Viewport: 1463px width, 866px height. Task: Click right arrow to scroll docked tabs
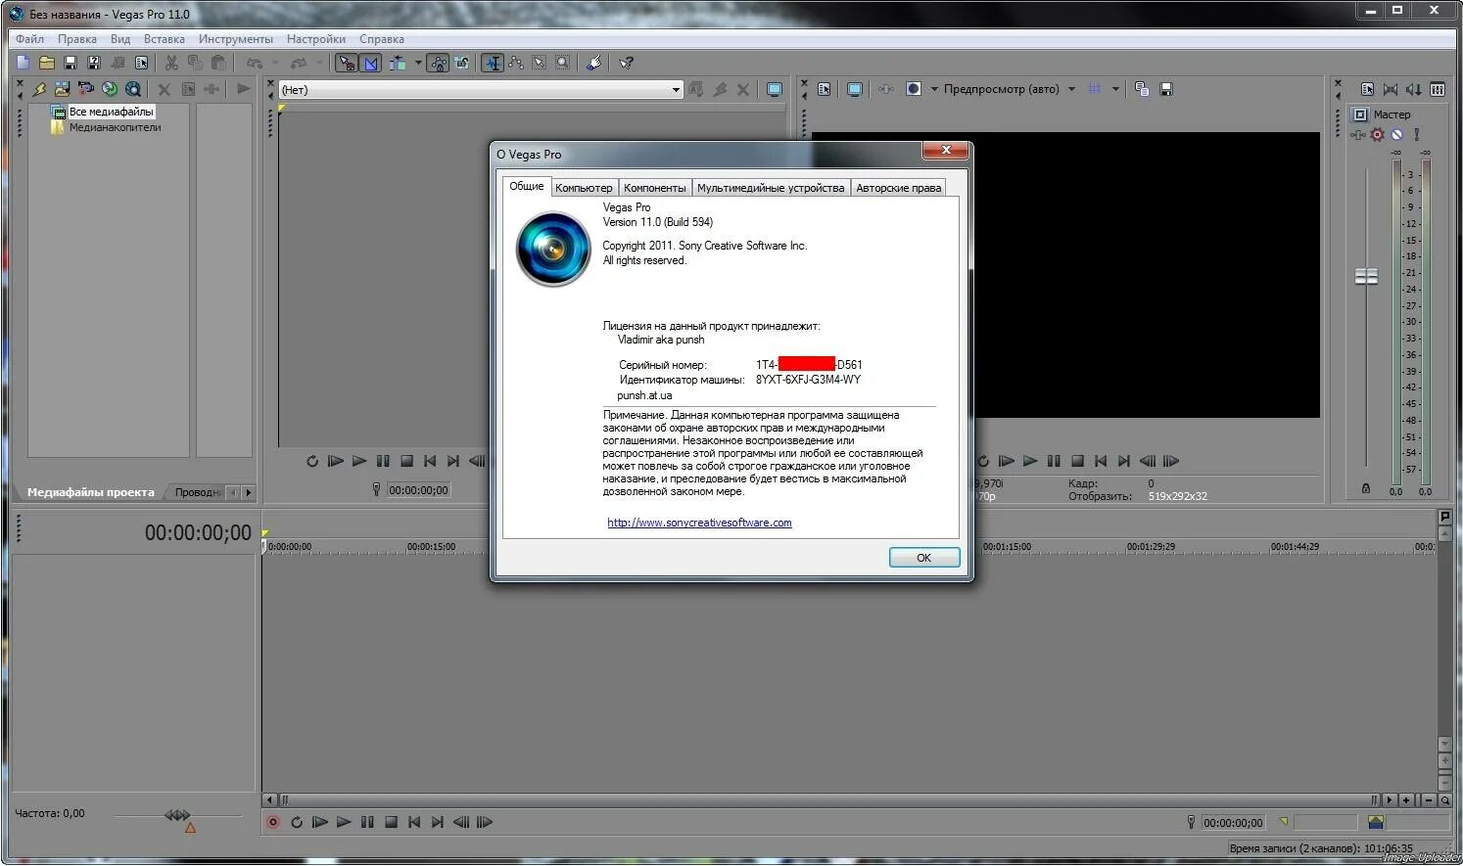tap(248, 492)
